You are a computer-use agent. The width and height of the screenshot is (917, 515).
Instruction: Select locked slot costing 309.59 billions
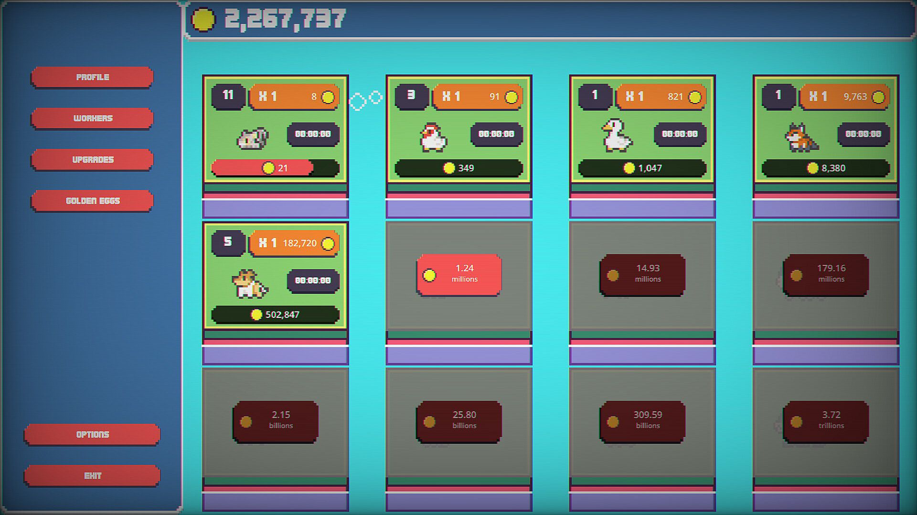[642, 421]
